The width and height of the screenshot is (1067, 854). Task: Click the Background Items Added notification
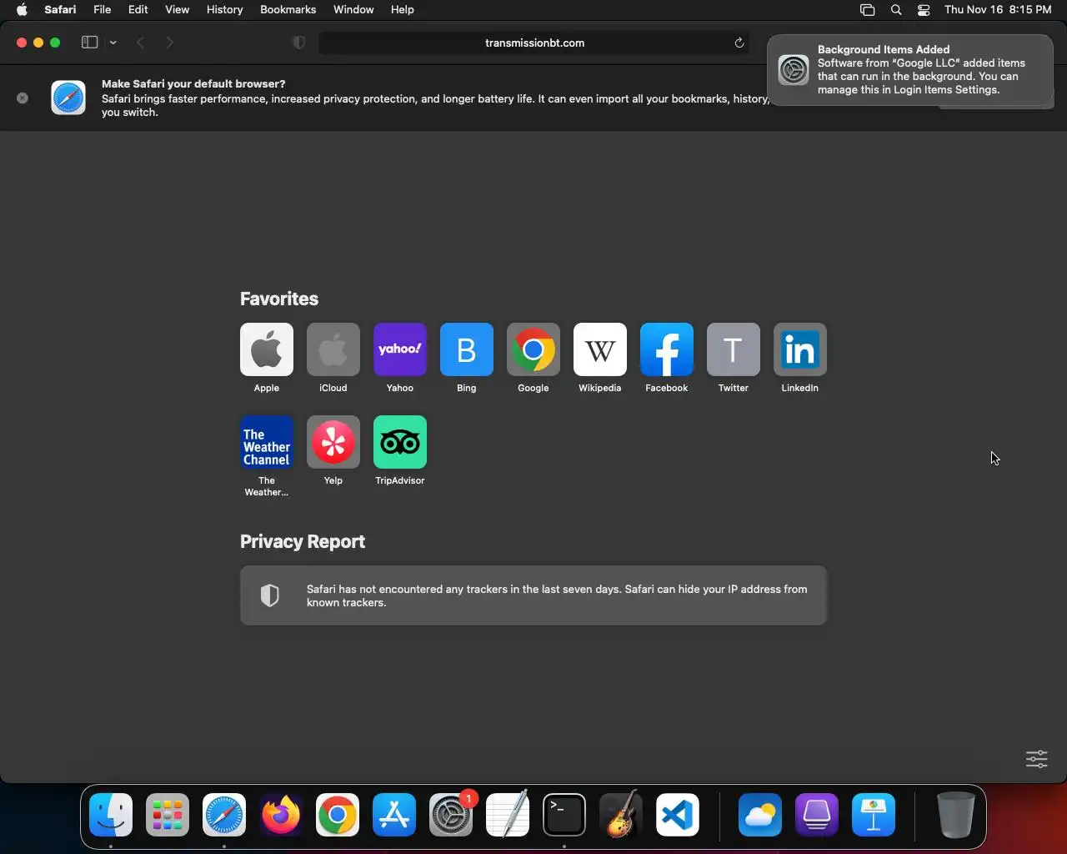tap(909, 70)
